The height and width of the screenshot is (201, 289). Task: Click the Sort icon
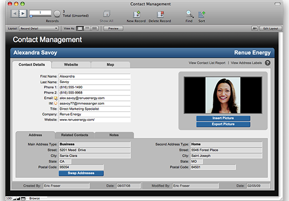202,14
